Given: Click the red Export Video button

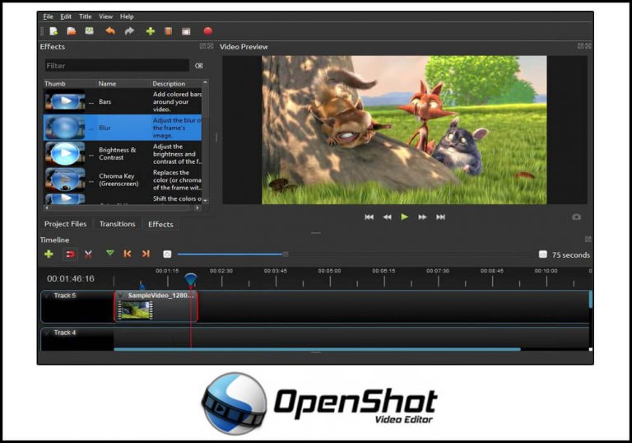Looking at the screenshot, I should click(208, 31).
